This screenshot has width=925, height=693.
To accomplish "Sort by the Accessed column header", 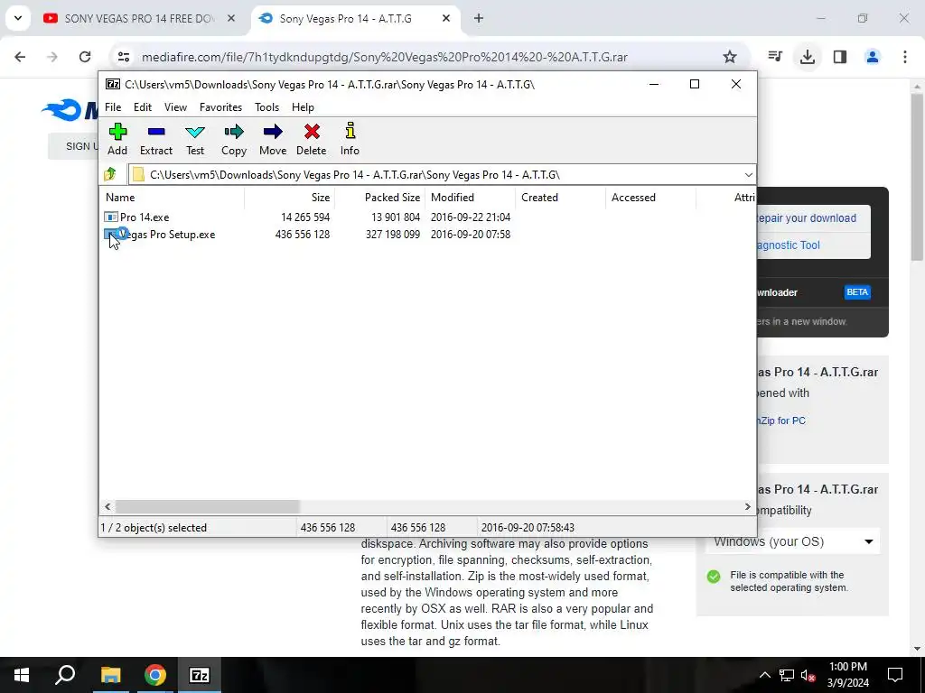I will (x=650, y=198).
